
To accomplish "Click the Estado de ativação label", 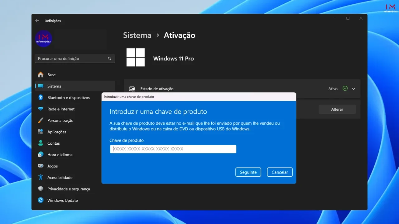I will coord(157,89).
